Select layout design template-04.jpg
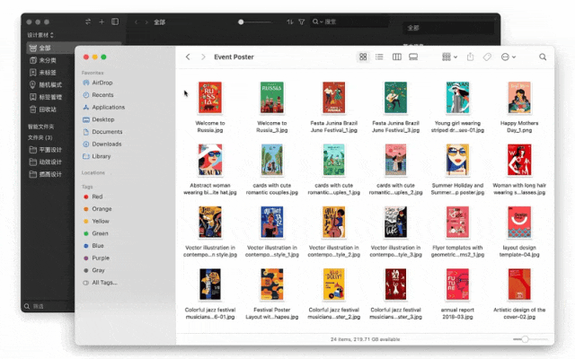 click(x=519, y=222)
